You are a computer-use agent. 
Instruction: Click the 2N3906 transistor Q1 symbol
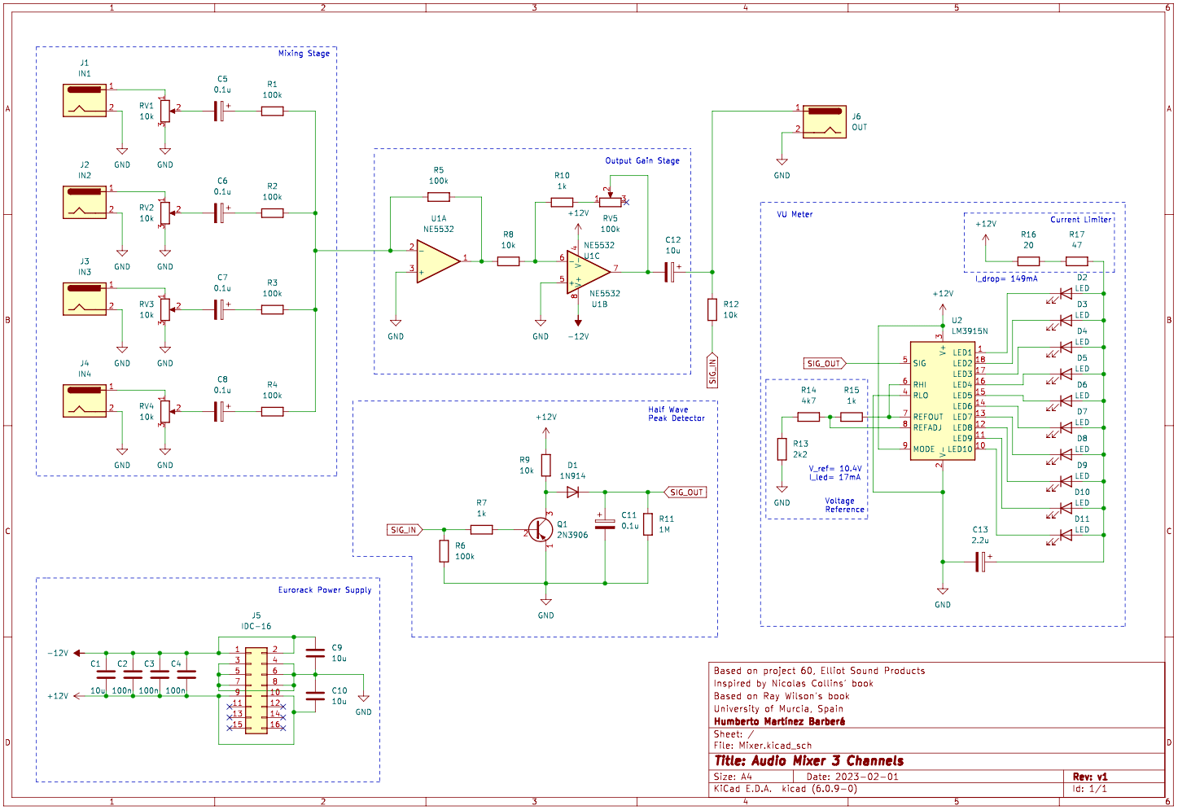click(541, 529)
